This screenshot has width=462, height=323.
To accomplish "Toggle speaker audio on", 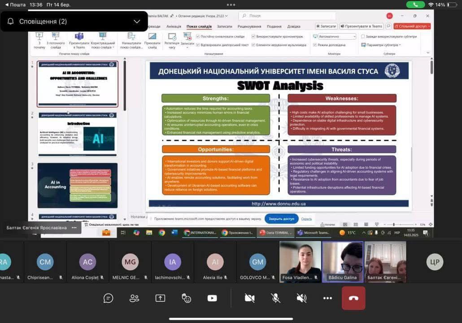I will pyautogui.click(x=301, y=298).
